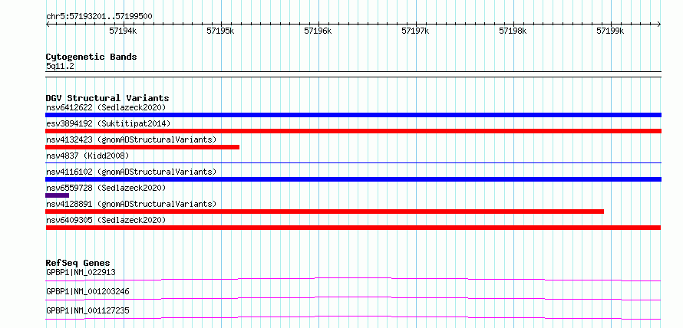Click the blue nsv6412622 variant bar
This screenshot has height=328, width=683.
click(x=353, y=115)
